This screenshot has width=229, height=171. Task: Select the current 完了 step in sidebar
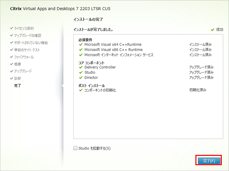[x=17, y=85]
